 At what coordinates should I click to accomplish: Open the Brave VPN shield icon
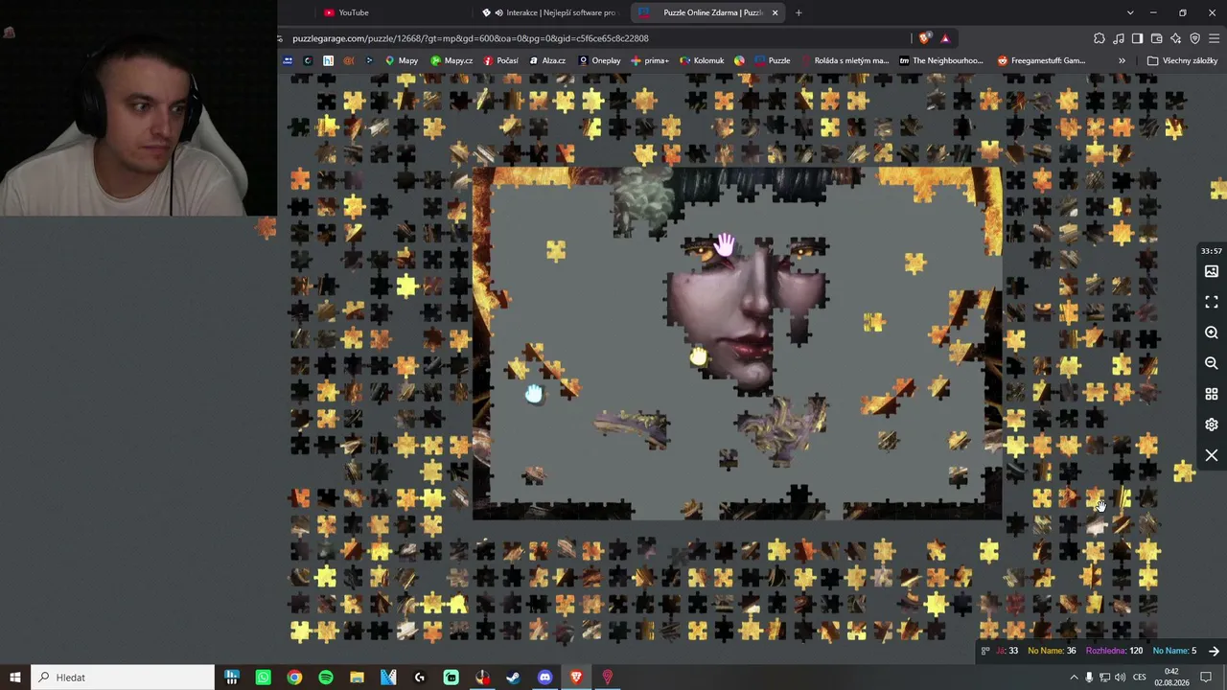1195,38
